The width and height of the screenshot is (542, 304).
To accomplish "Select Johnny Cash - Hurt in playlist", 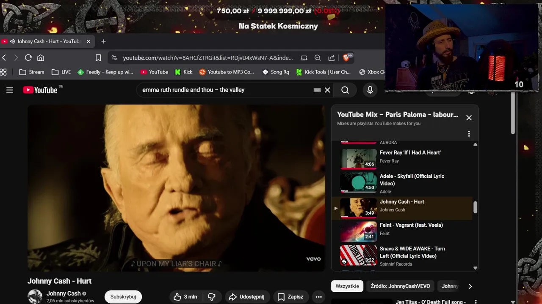I will pos(402,208).
